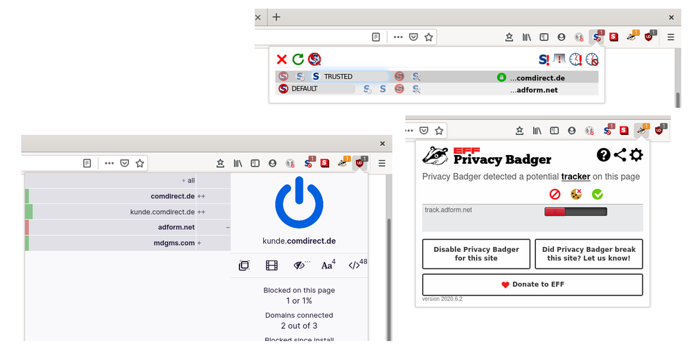This screenshot has height=346, width=691.
Task: Expand the '+ all' row in uBlock
Action: [188, 181]
